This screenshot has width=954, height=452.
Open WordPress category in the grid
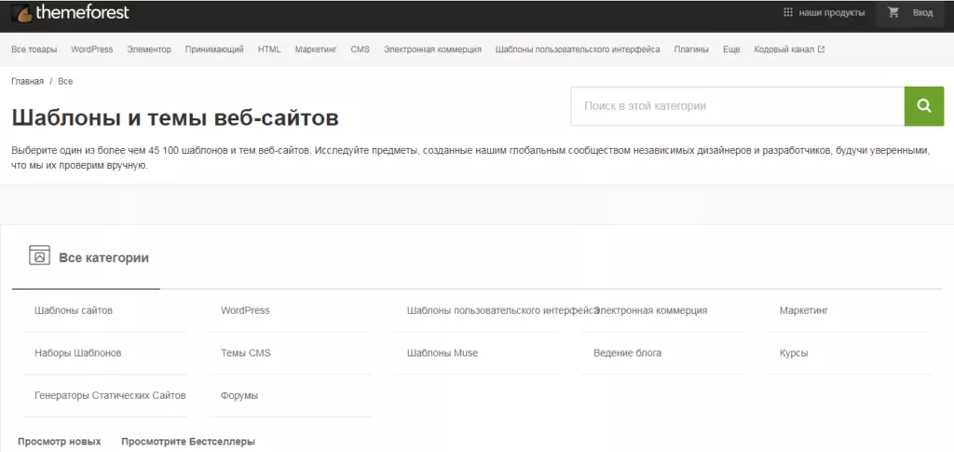click(245, 311)
